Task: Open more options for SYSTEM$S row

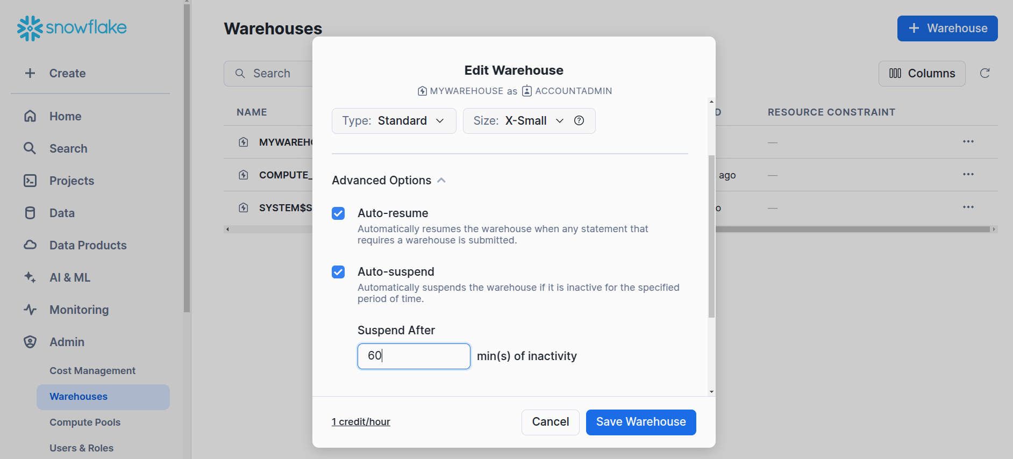Action: coord(968,207)
